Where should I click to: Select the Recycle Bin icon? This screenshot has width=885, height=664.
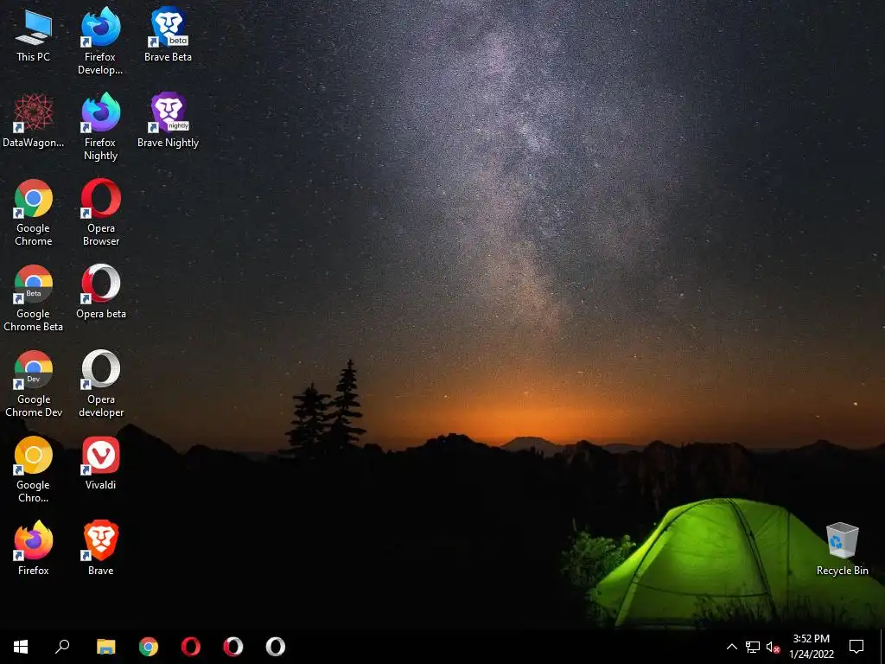click(x=842, y=549)
